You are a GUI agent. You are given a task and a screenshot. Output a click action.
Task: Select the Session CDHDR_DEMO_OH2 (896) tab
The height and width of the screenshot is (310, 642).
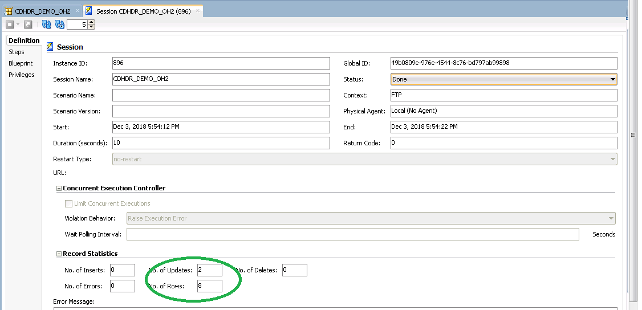143,11
